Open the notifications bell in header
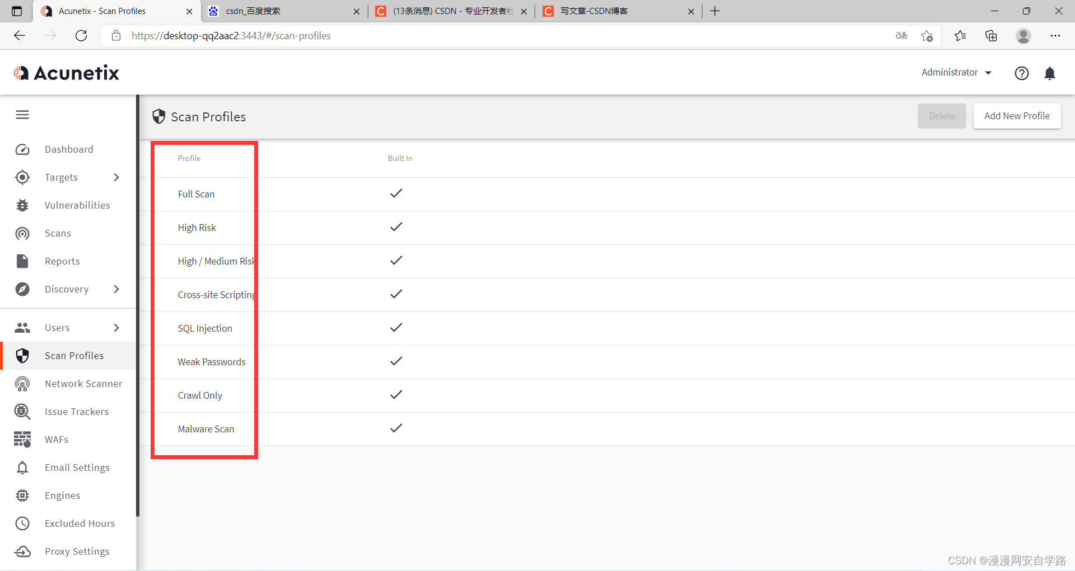The height and width of the screenshot is (571, 1075). pyautogui.click(x=1050, y=73)
